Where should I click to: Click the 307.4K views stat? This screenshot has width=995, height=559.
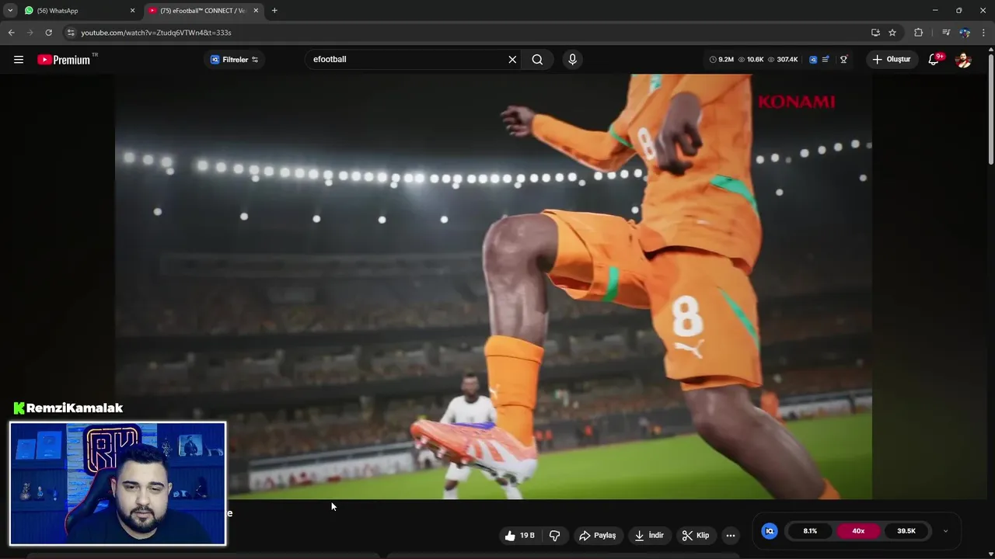(x=783, y=60)
